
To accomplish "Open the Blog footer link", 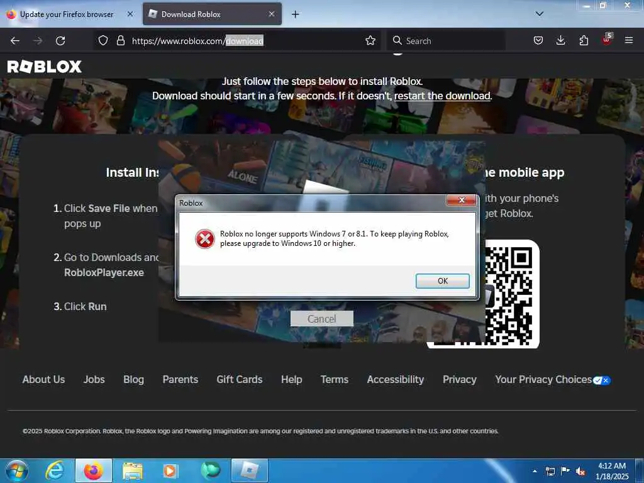I will pos(133,379).
